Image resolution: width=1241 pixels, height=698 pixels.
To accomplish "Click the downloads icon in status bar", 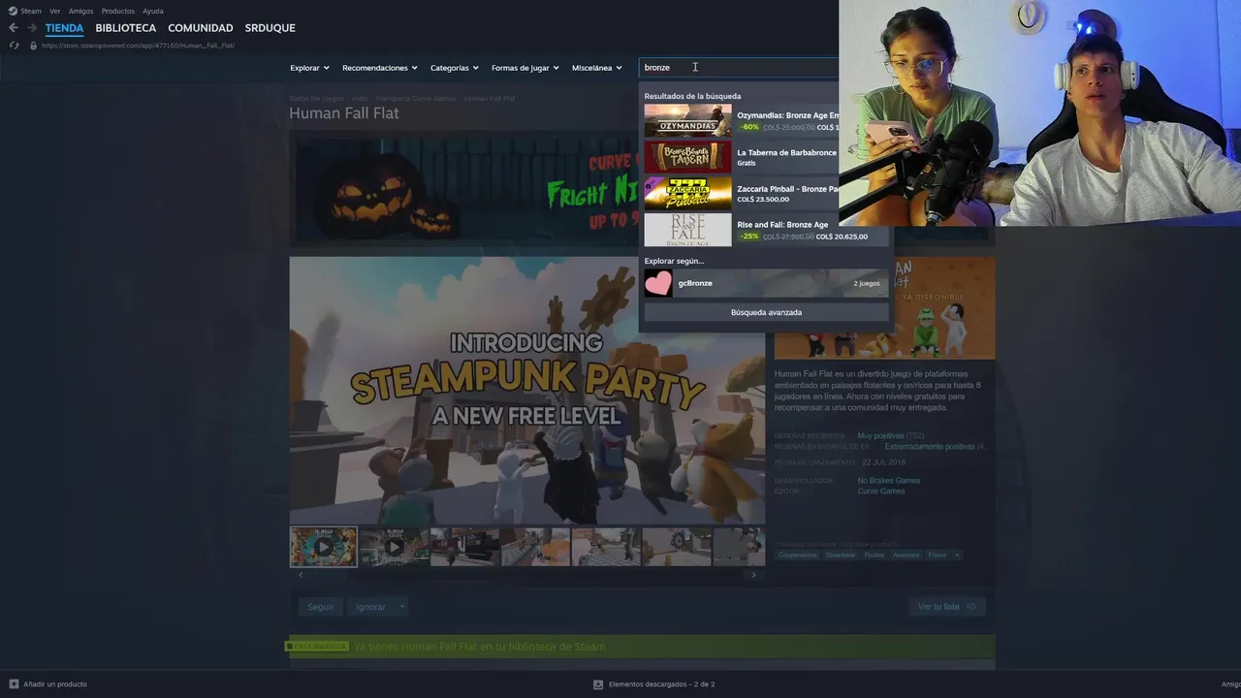I will pyautogui.click(x=598, y=684).
